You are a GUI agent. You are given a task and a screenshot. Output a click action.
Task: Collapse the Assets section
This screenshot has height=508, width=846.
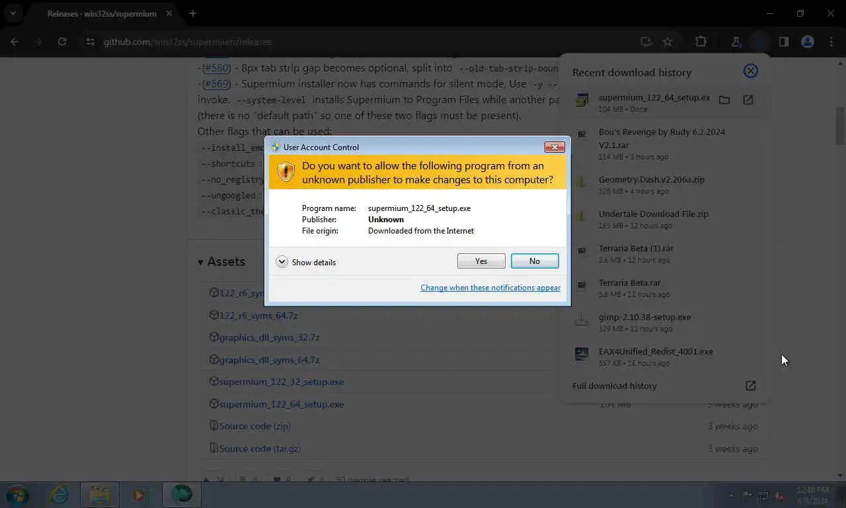(221, 262)
